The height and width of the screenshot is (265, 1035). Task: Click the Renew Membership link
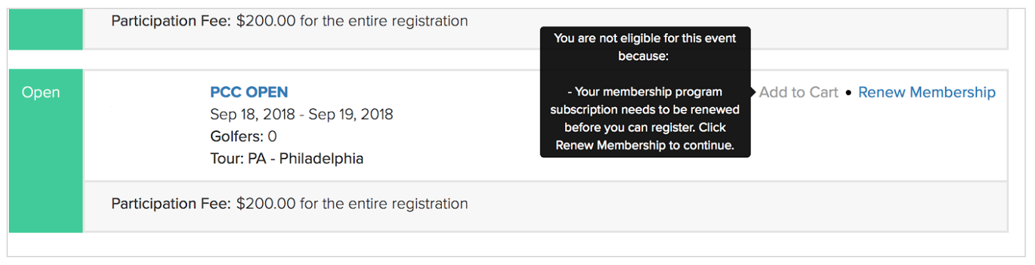coord(926,92)
